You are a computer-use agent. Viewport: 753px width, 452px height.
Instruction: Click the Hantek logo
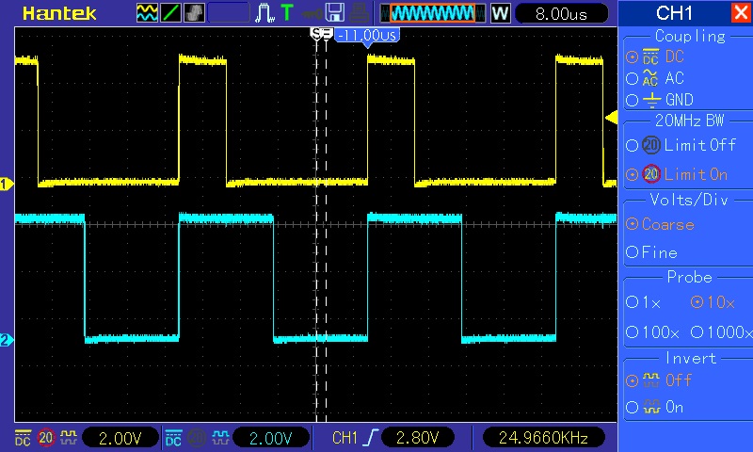click(x=59, y=13)
